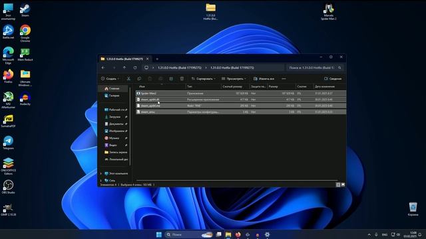Open Microsoft Edge desktop shortcut
Screen dimensions: 426x239
coord(8,56)
